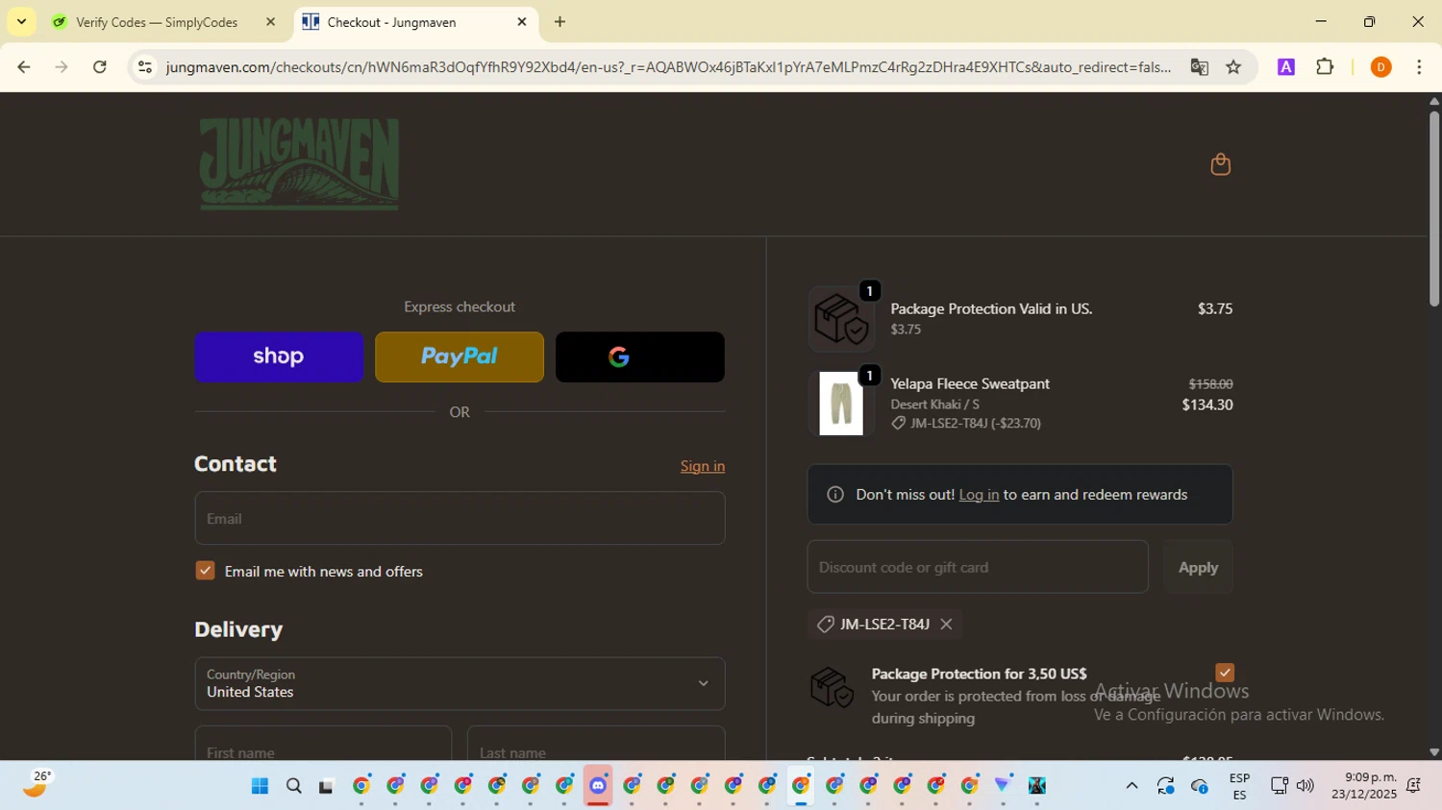Go back in browser history
Viewport: 1442px width, 810px height.
click(24, 67)
